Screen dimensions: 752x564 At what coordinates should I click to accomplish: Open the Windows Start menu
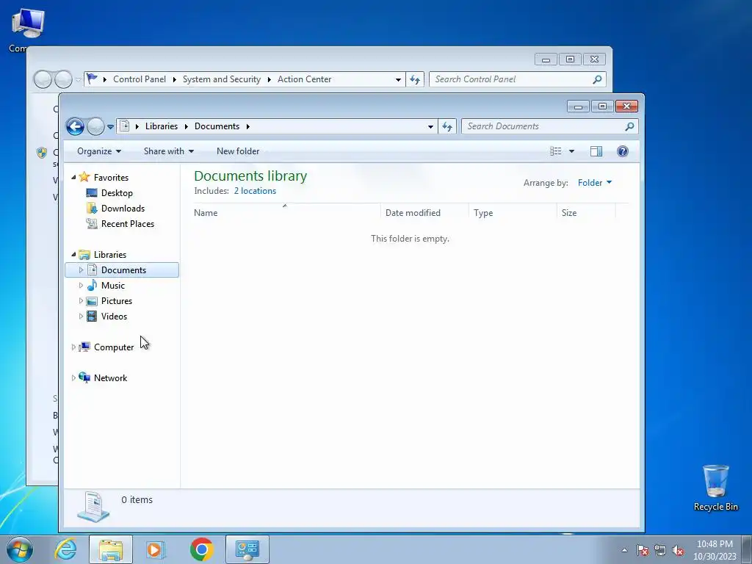coord(19,549)
